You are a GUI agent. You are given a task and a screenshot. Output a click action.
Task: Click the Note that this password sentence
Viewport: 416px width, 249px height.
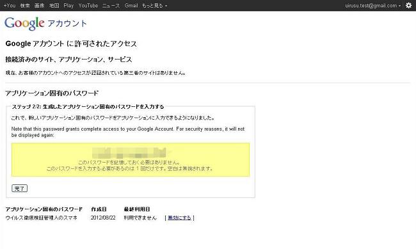[x=128, y=132]
